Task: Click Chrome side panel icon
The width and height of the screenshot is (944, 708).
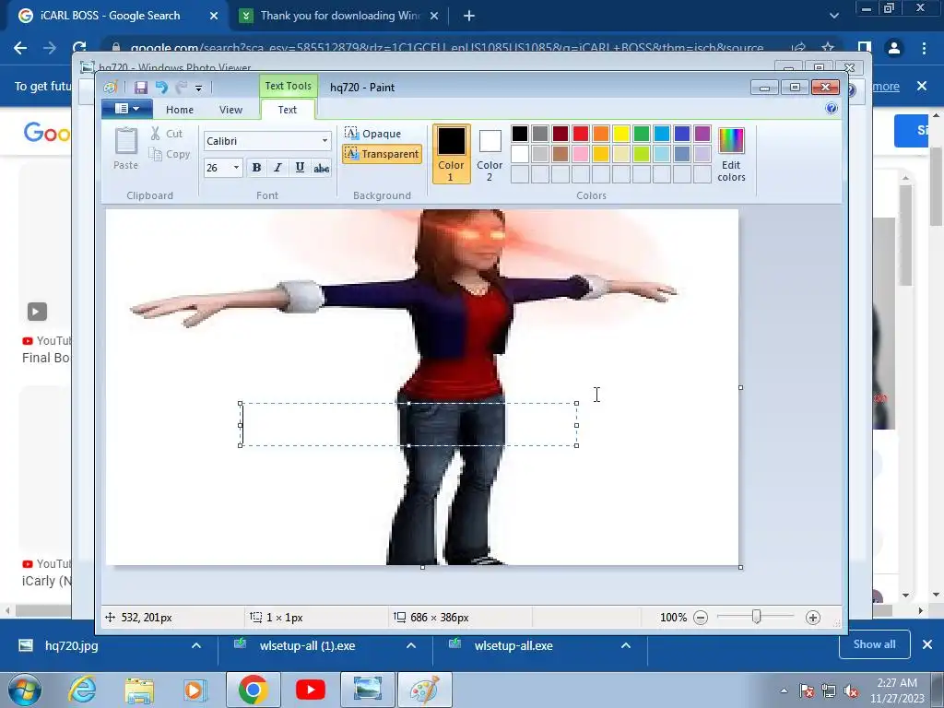Action: (865, 48)
